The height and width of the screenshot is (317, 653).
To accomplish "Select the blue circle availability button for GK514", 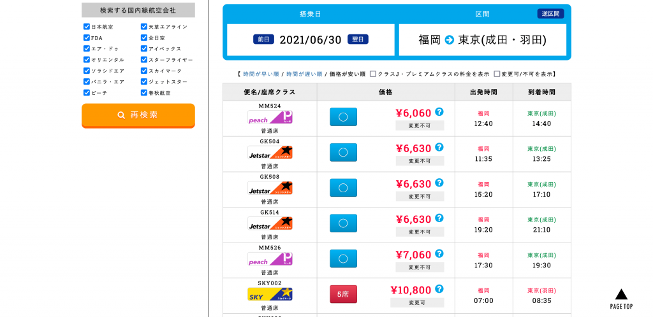I will pos(343,223).
